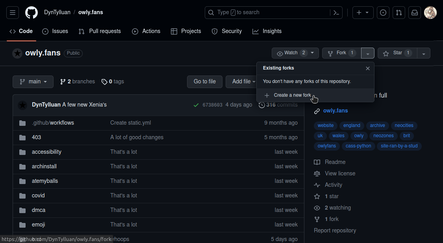This screenshot has width=443, height=243.
Task: Toggle Watch for this repository
Action: click(x=295, y=53)
